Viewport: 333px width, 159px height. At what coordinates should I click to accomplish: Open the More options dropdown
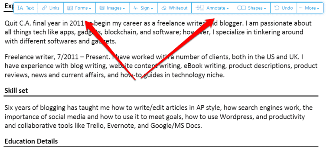point(310,8)
